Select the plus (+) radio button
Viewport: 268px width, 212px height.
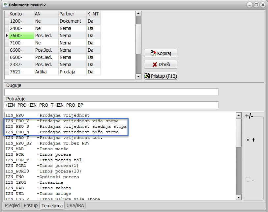(x=248, y=140)
